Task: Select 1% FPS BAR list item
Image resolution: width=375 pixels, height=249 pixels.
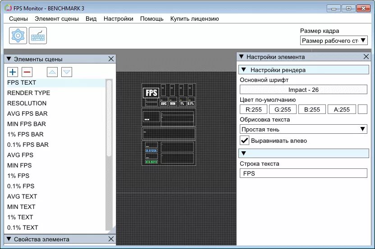Action: point(56,134)
